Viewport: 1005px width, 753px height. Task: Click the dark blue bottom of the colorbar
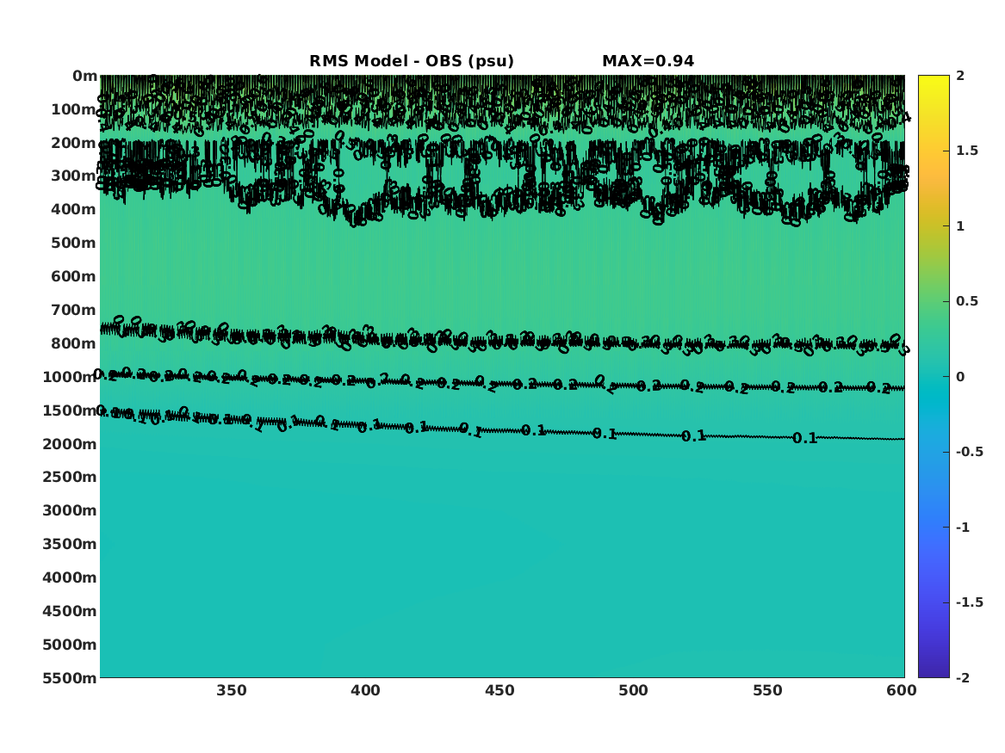point(934,672)
